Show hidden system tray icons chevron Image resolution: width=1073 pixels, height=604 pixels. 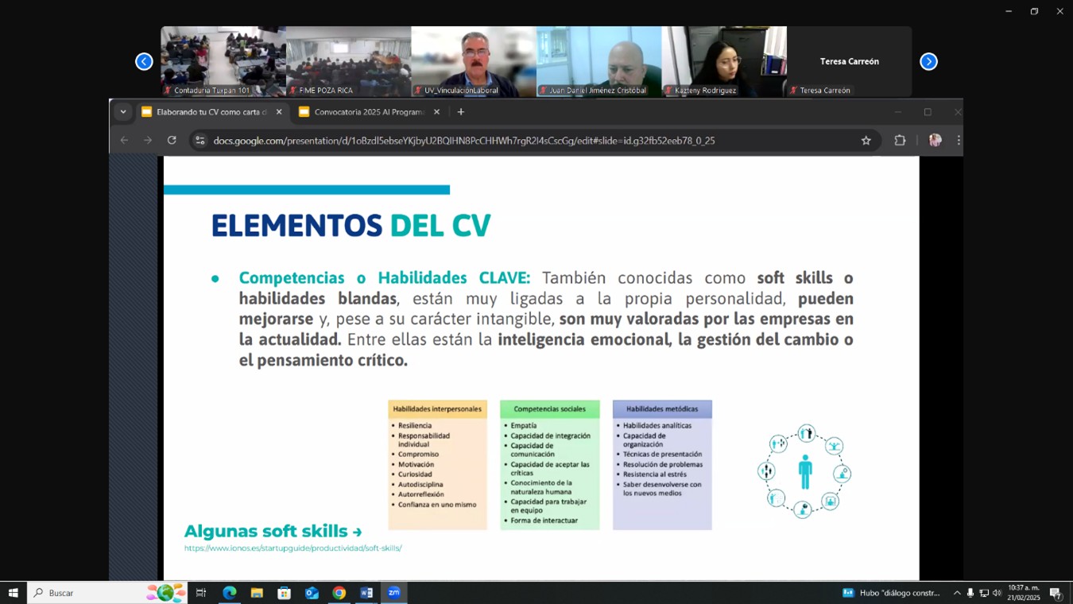957,593
